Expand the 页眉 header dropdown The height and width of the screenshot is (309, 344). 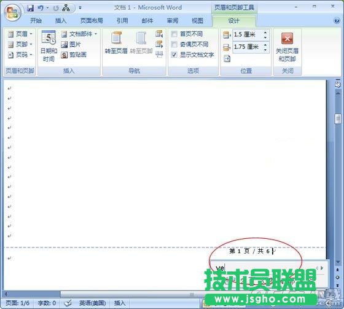[x=20, y=34]
